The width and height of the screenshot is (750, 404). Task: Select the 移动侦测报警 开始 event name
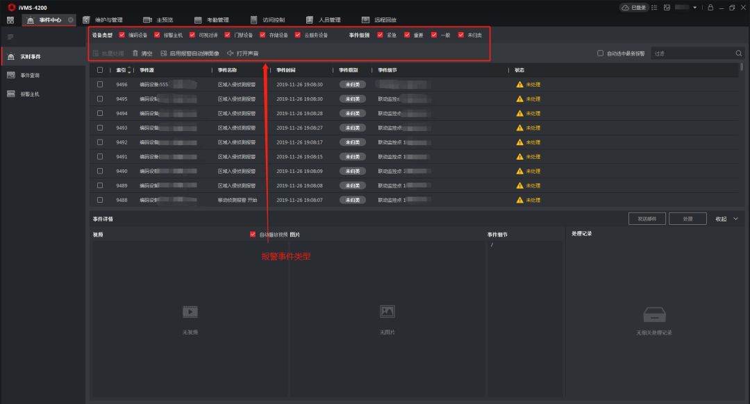[237, 200]
